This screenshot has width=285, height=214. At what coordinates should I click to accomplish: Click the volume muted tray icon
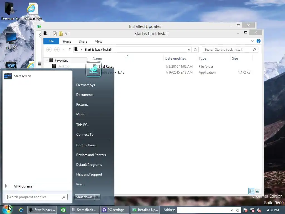pyautogui.click(x=259, y=210)
